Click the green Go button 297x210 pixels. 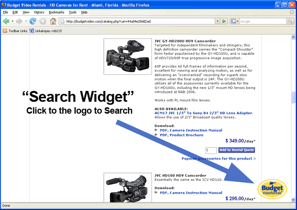click(x=224, y=21)
